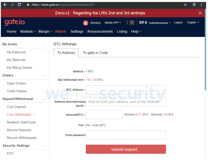
Task: Bookmark this page with the star icon
Action: click(x=185, y=5)
